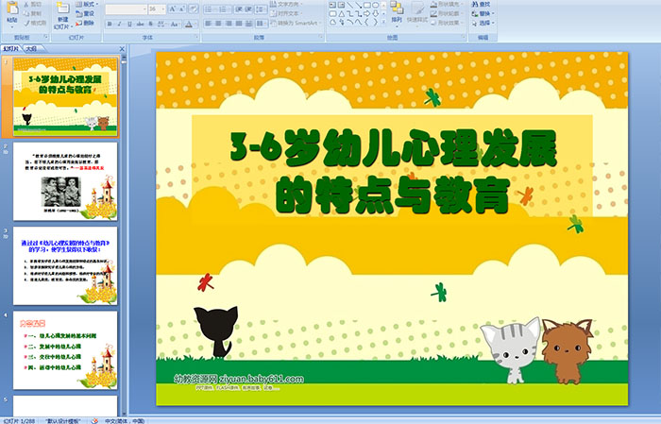661x424 pixels.
Task: Click the Font Color red A swatch
Action: click(189, 24)
